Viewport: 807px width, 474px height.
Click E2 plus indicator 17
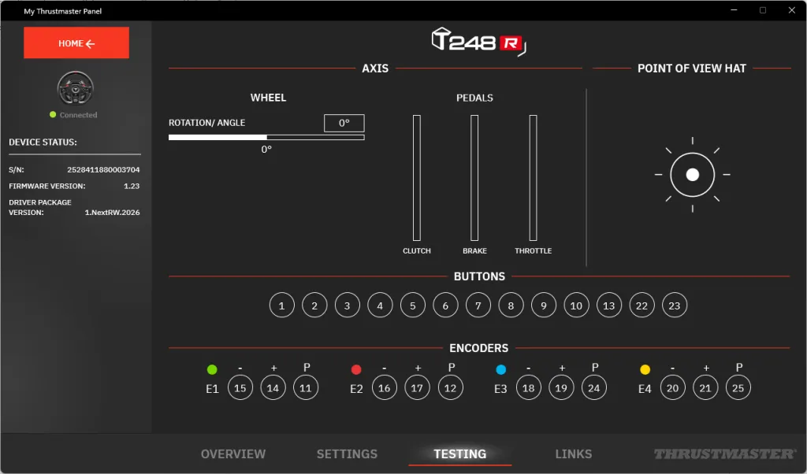[x=417, y=387]
